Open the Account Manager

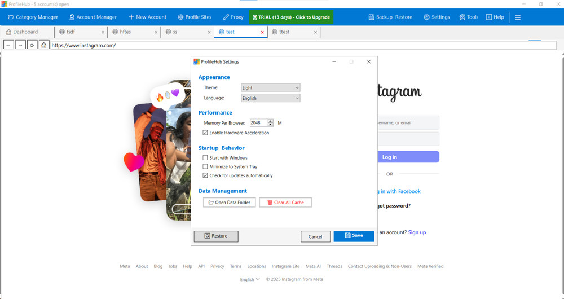[x=93, y=17]
